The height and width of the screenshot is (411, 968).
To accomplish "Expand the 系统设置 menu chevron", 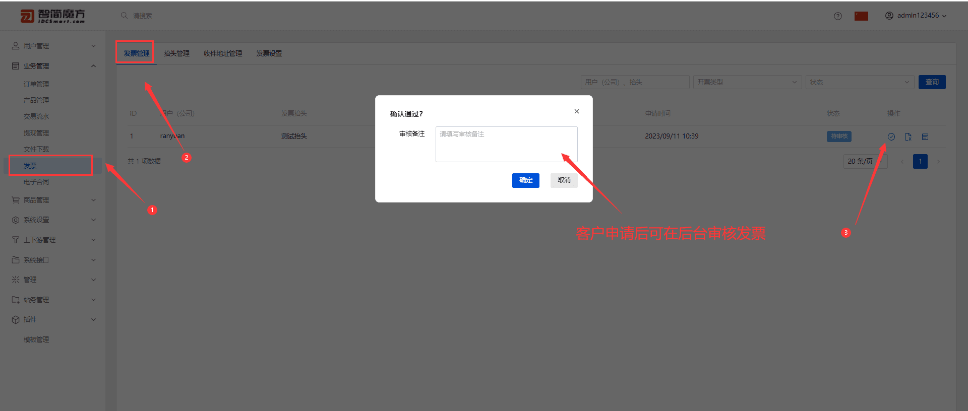I will (x=93, y=220).
